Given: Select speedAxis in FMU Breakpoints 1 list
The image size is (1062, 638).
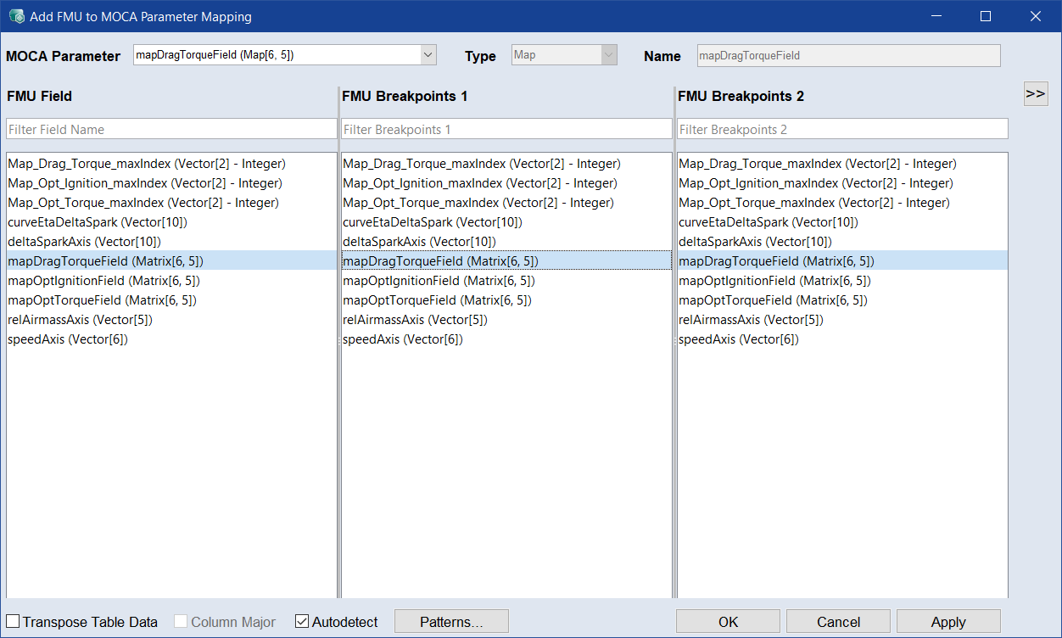Looking at the screenshot, I should [403, 339].
